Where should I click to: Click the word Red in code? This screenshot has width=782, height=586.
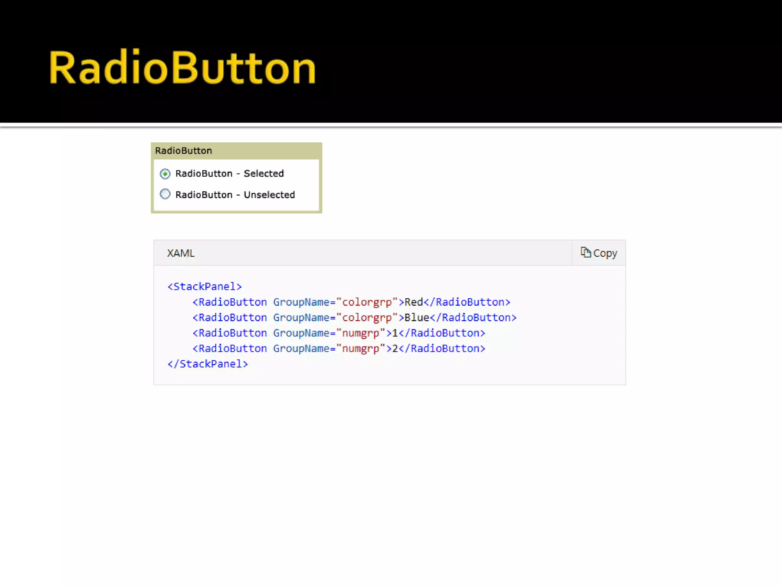(x=414, y=302)
